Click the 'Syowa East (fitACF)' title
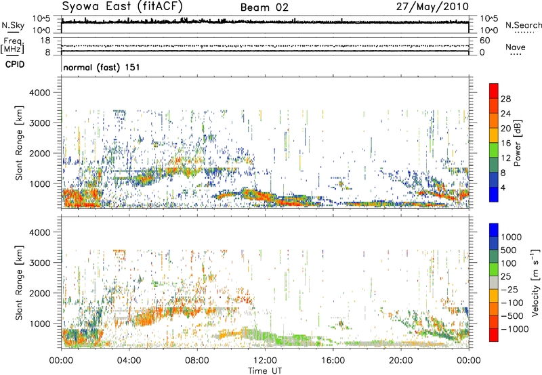The height and width of the screenshot is (375, 542). coord(123,7)
